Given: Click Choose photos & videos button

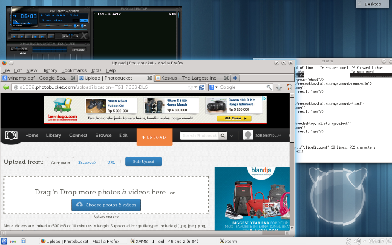Looking at the screenshot, I should coord(106,205).
